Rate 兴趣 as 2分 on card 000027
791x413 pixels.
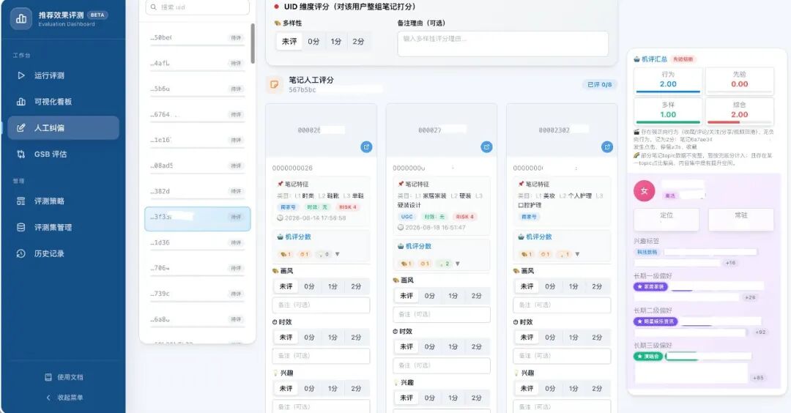[477, 398]
